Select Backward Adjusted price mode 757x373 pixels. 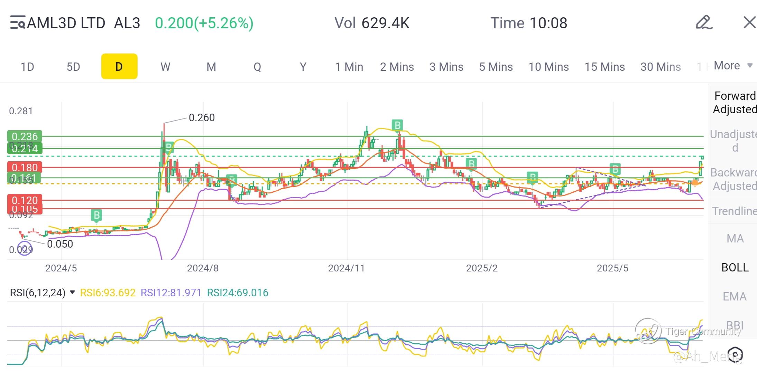point(735,179)
